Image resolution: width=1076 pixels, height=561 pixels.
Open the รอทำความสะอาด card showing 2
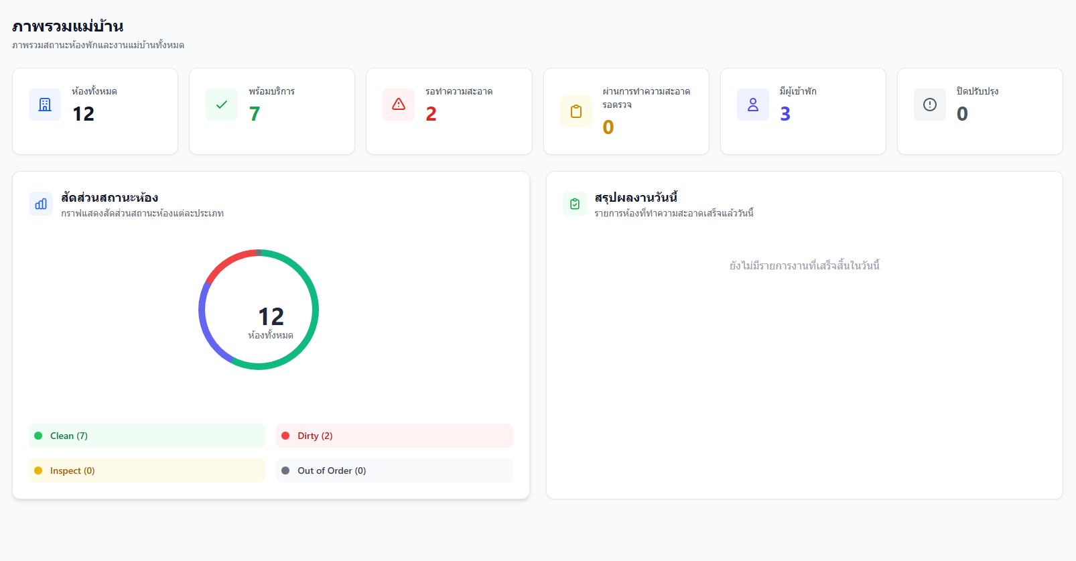449,111
